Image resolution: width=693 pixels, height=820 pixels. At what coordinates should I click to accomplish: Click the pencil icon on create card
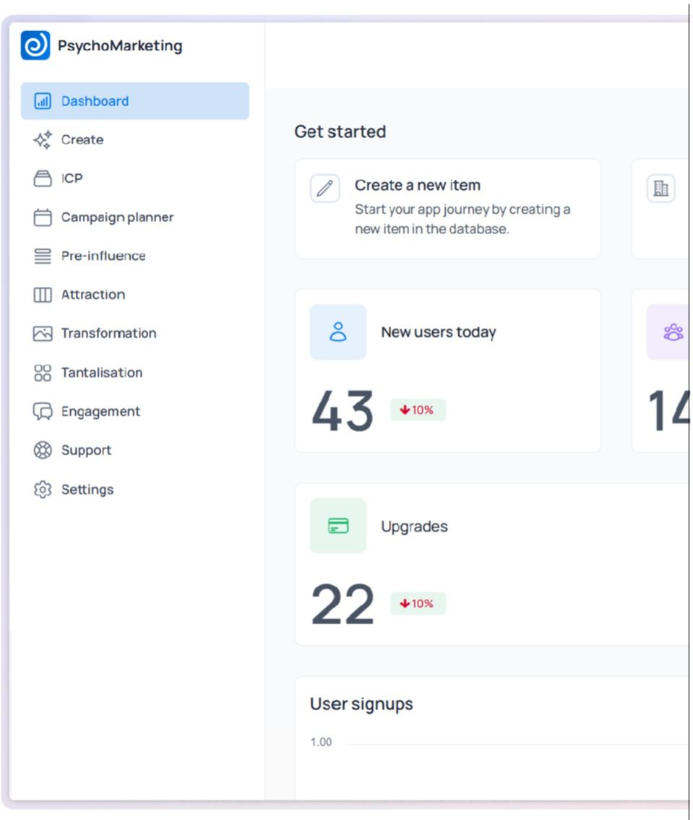pyautogui.click(x=324, y=189)
